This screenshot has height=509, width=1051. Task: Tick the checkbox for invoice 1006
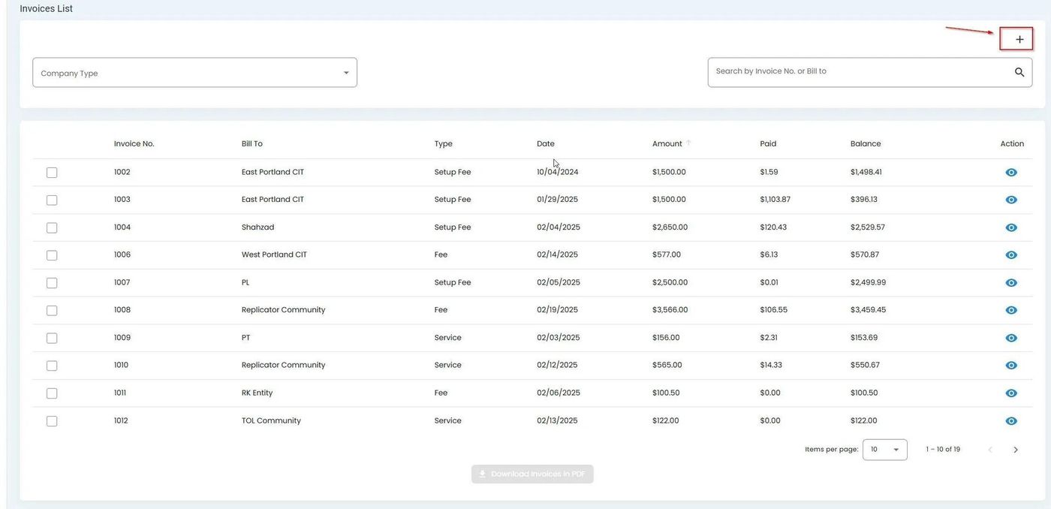coord(52,255)
